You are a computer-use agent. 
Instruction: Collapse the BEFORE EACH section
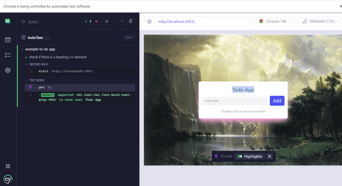pyautogui.click(x=27, y=64)
